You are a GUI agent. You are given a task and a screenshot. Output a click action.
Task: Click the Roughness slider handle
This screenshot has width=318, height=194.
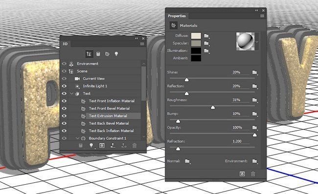coord(213,107)
